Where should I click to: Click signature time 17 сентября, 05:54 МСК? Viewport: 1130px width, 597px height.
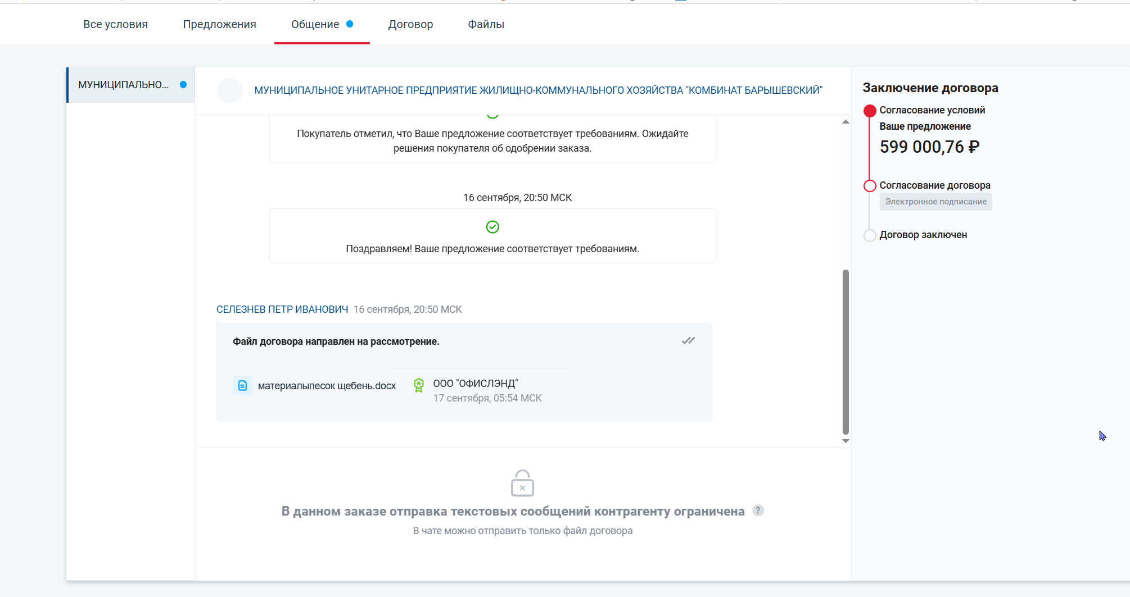(x=487, y=398)
